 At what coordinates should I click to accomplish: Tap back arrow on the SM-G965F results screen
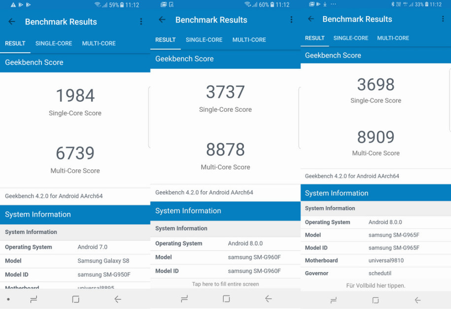pos(311,19)
